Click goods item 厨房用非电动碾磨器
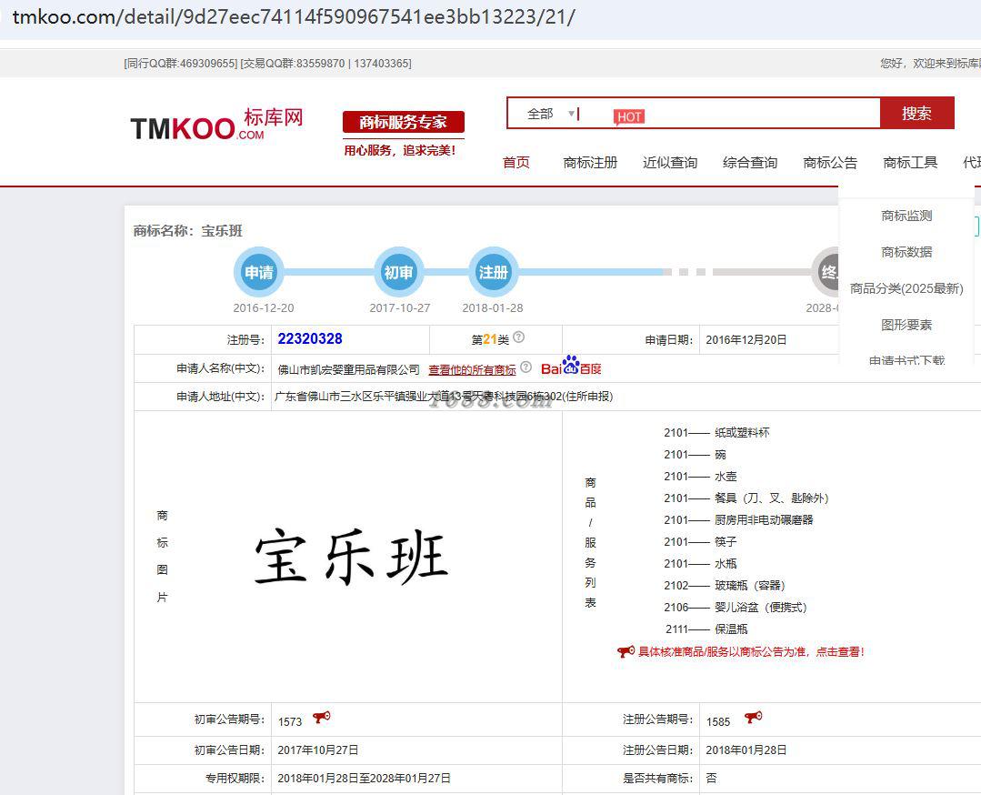981x795 pixels. click(764, 519)
